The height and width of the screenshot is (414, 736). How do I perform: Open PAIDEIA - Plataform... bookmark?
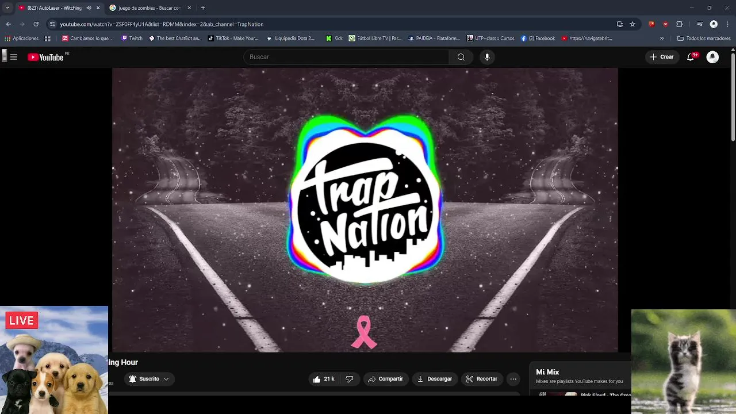click(434, 39)
